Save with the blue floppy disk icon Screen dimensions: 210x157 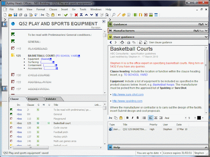coord(15,15)
